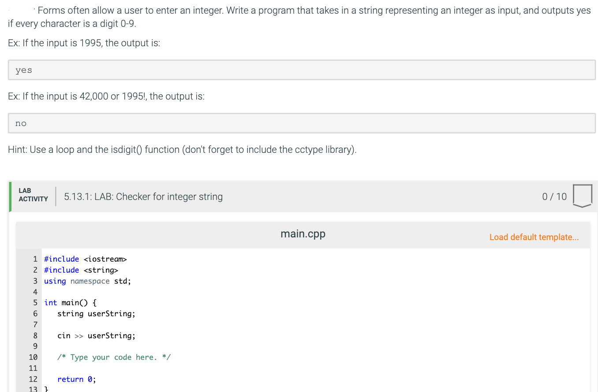598x392 pixels.
Task: Click the 5.13.1 LAB Checker title
Action: tap(143, 196)
